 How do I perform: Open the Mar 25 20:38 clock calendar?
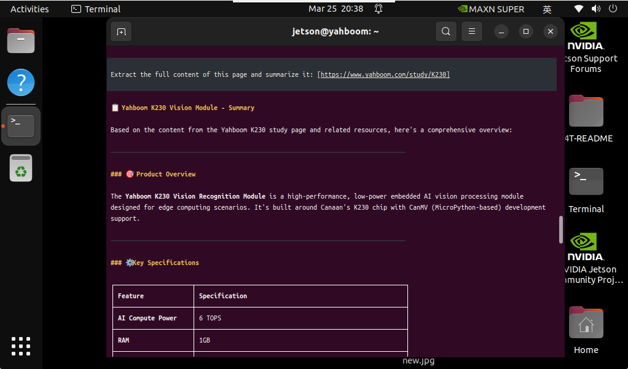tap(336, 9)
